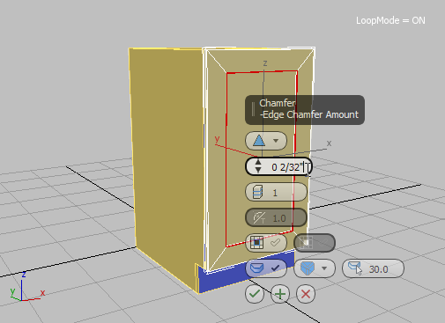Click the Segments stacked-box icon
Screen dimensions: 445x323
click(x=257, y=193)
